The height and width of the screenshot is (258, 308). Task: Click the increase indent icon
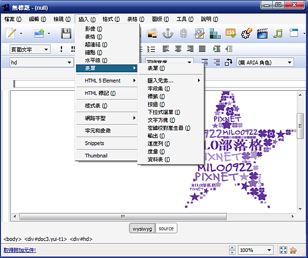click(x=217, y=49)
